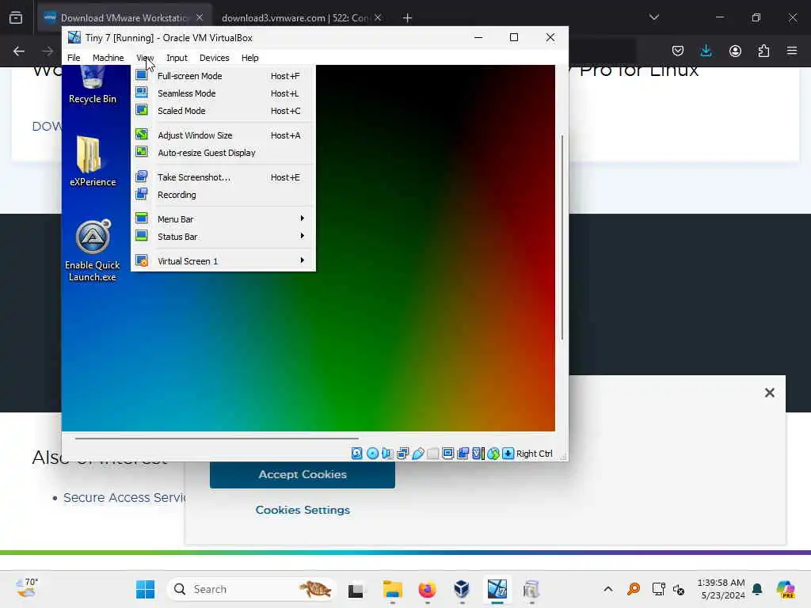Image resolution: width=811 pixels, height=608 pixels.
Task: Click CPU virtualization indicator in status bar
Action: [x=478, y=454]
